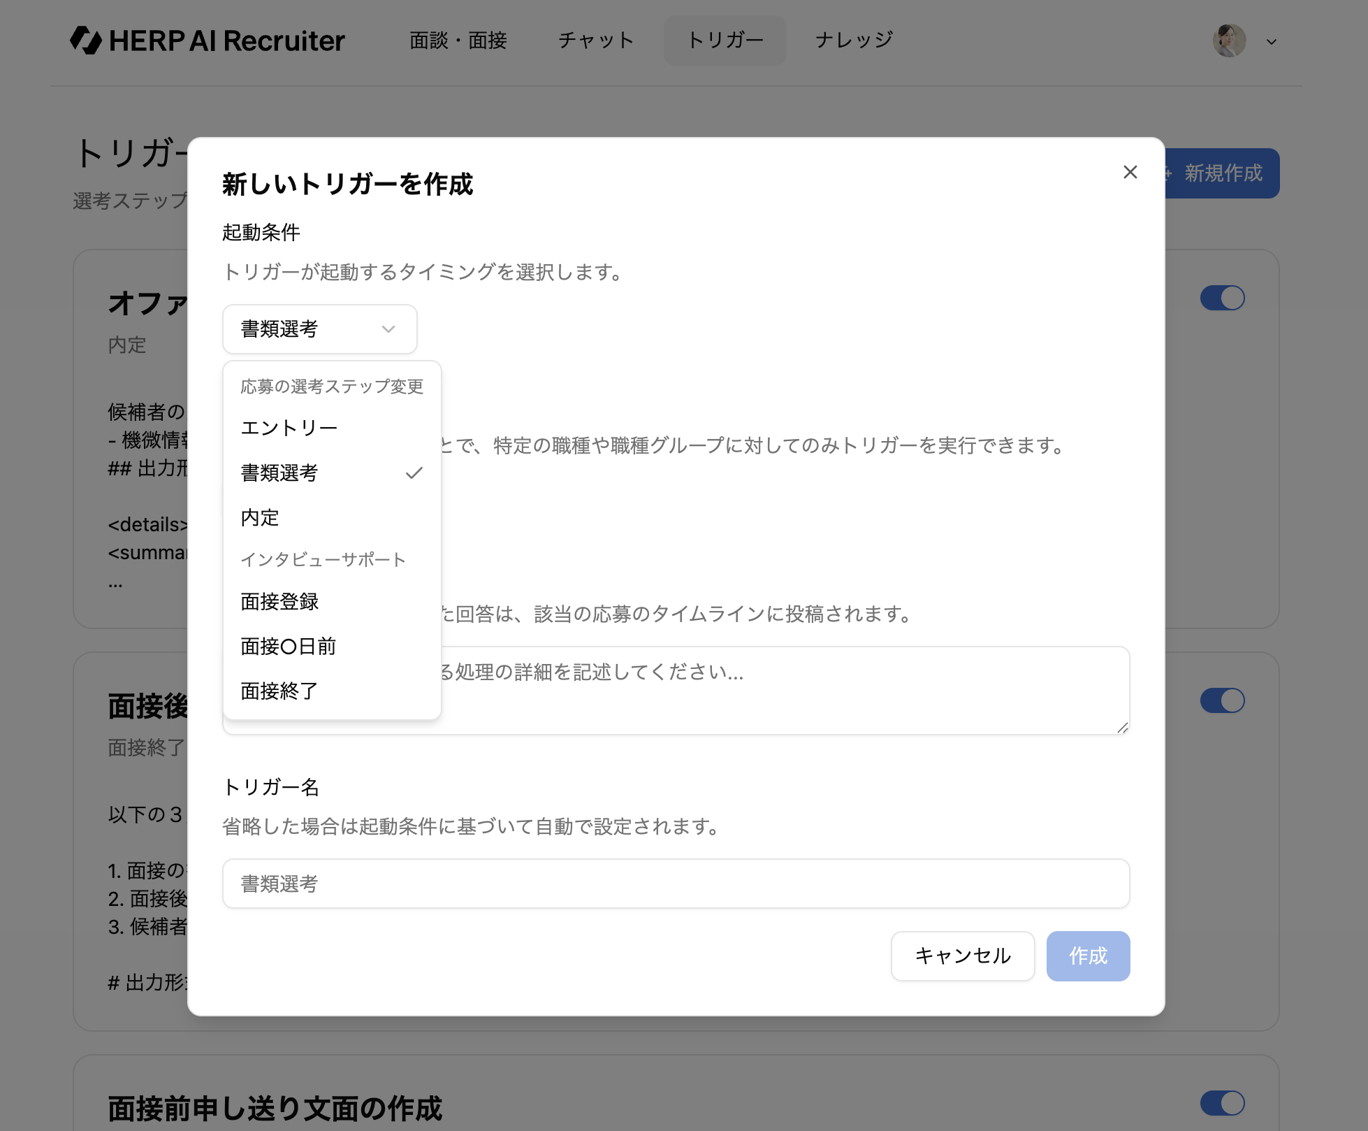Image resolution: width=1368 pixels, height=1131 pixels.
Task: Click the HERP AI Recruiter logo icon
Action: point(87,41)
